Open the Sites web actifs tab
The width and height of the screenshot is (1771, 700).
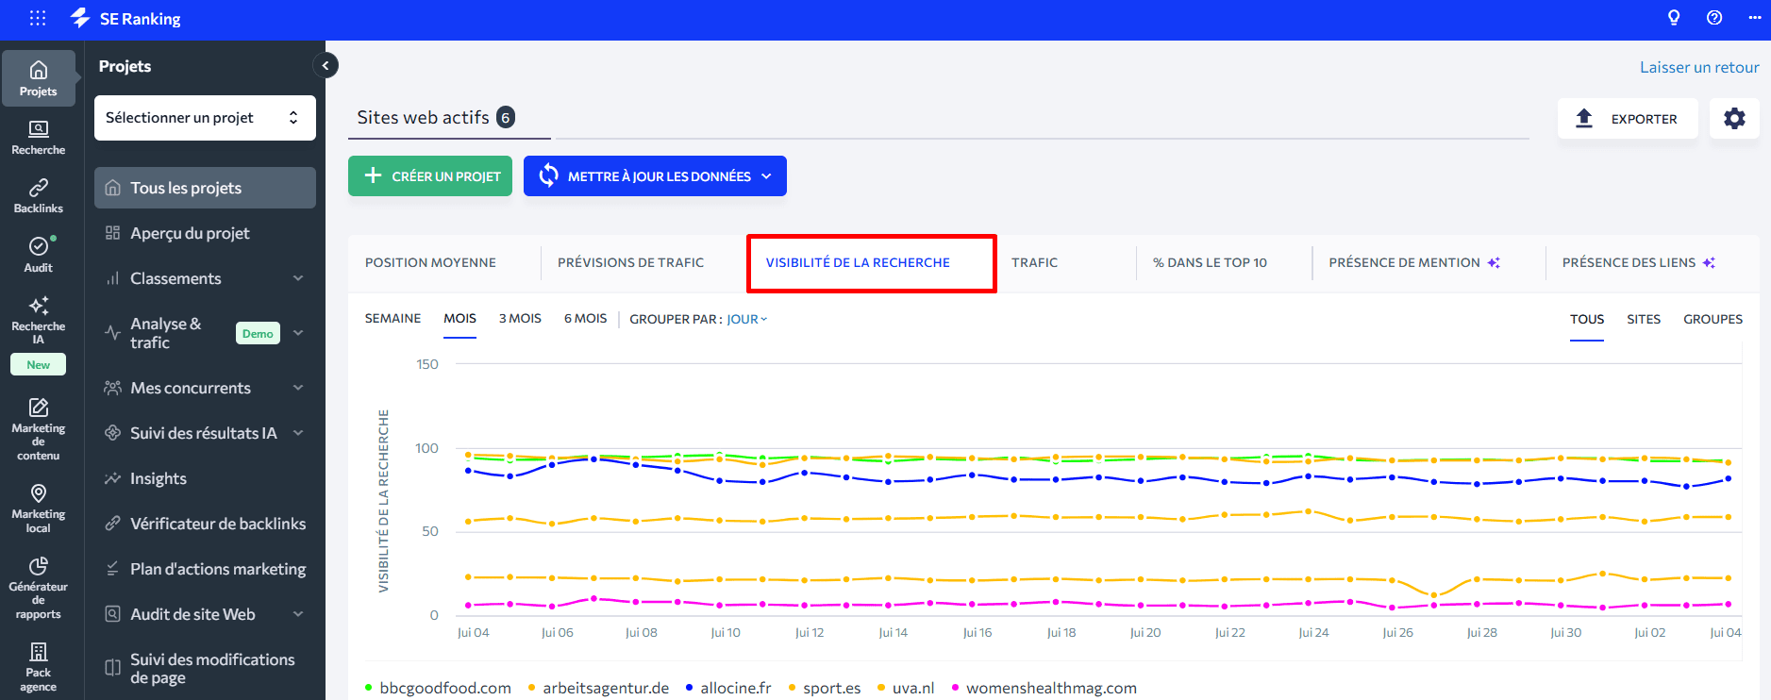pos(436,118)
